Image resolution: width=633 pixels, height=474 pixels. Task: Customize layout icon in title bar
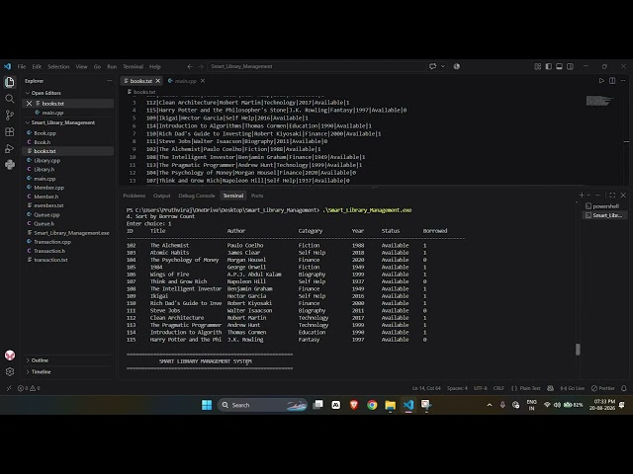(x=538, y=66)
